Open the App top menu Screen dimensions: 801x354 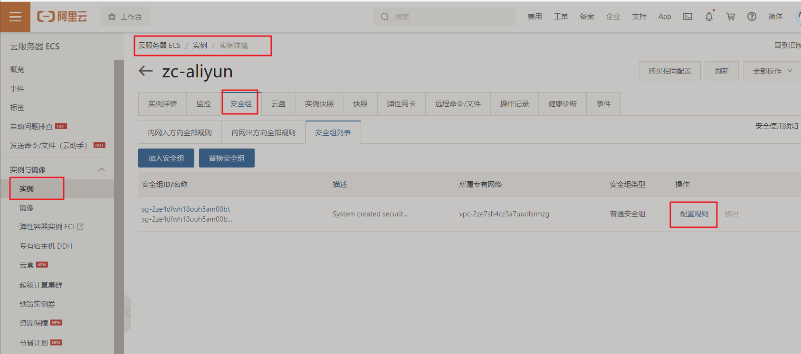click(x=665, y=17)
